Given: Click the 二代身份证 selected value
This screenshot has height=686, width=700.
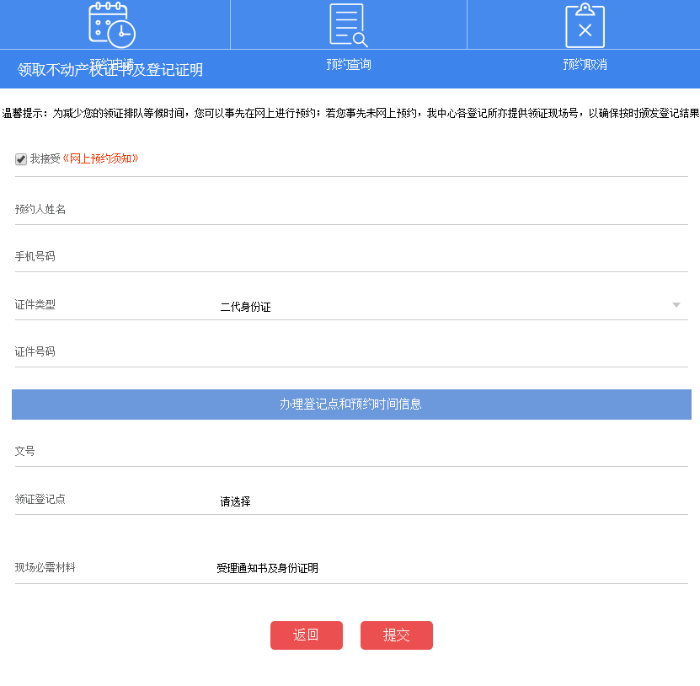Looking at the screenshot, I should pyautogui.click(x=245, y=308).
